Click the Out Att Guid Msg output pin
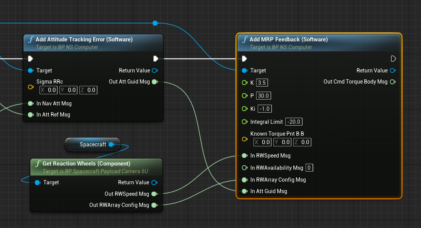This screenshot has height=228, width=421. pyautogui.click(x=155, y=82)
